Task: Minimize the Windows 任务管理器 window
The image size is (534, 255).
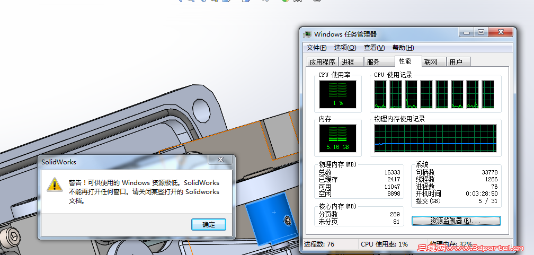Action: (466, 32)
